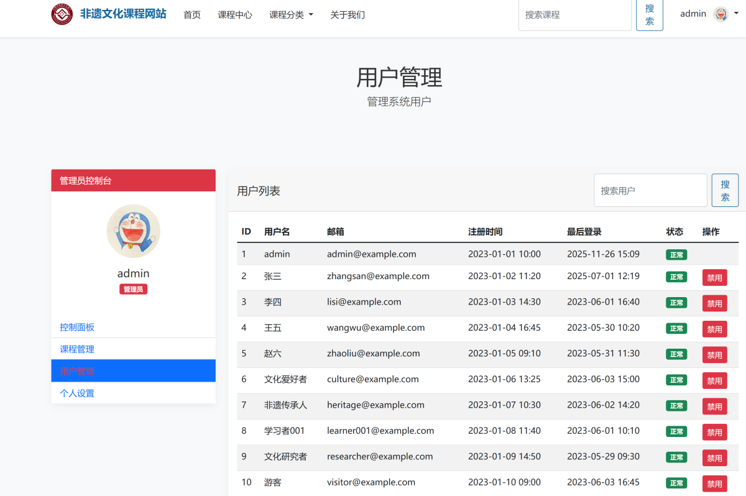Click the 非遗文化课程网站 site logo icon

tap(62, 14)
